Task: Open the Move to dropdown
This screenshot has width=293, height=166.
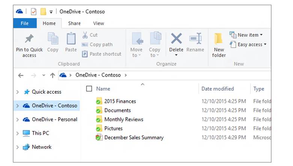Action: point(136,45)
